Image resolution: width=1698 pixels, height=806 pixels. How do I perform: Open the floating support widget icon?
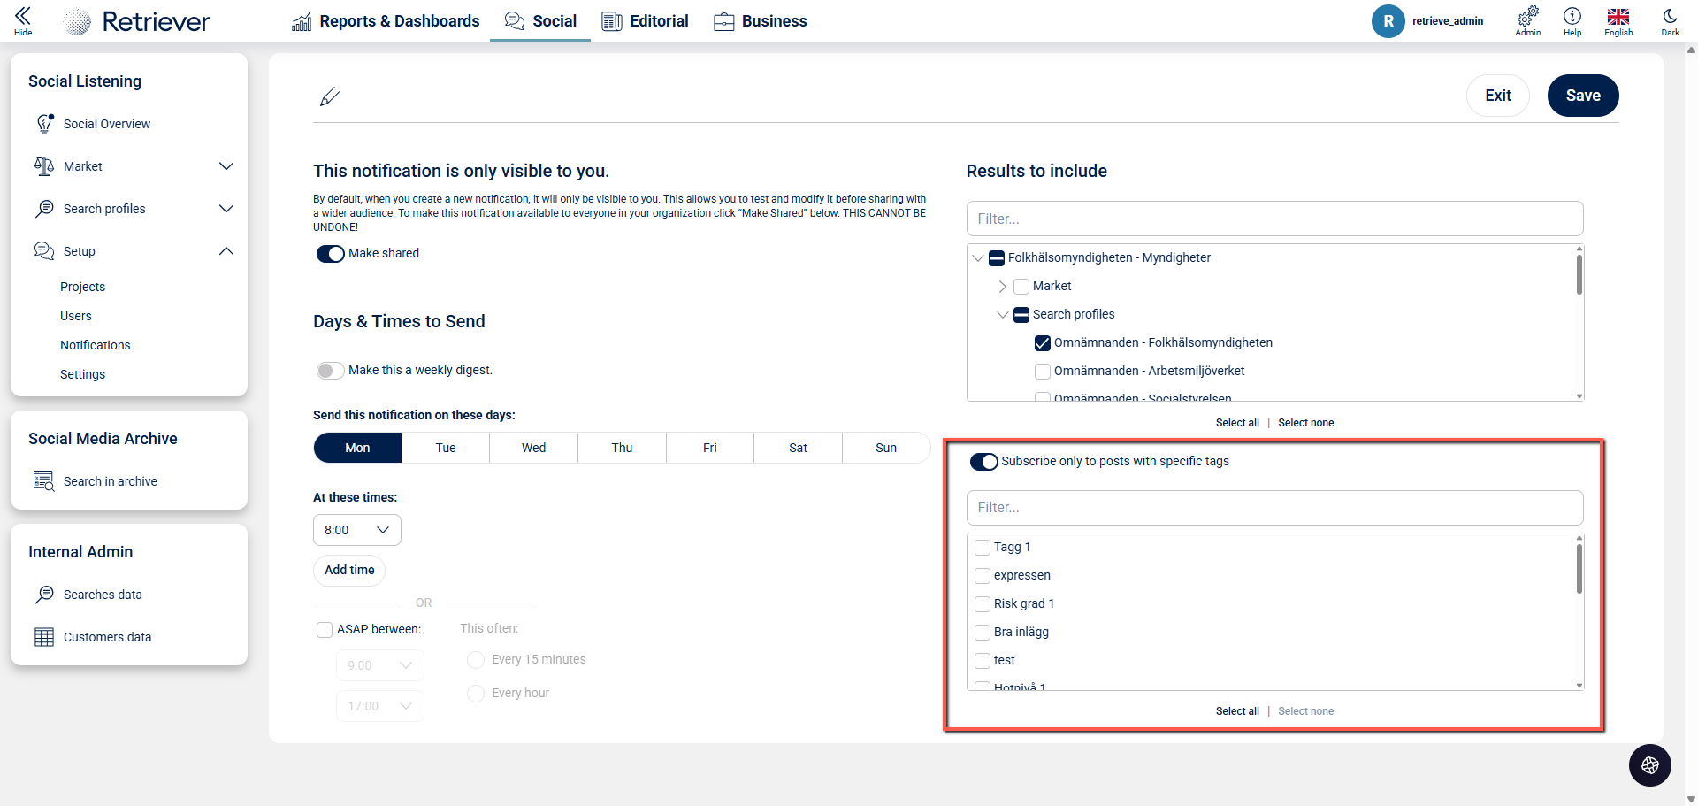1649,765
